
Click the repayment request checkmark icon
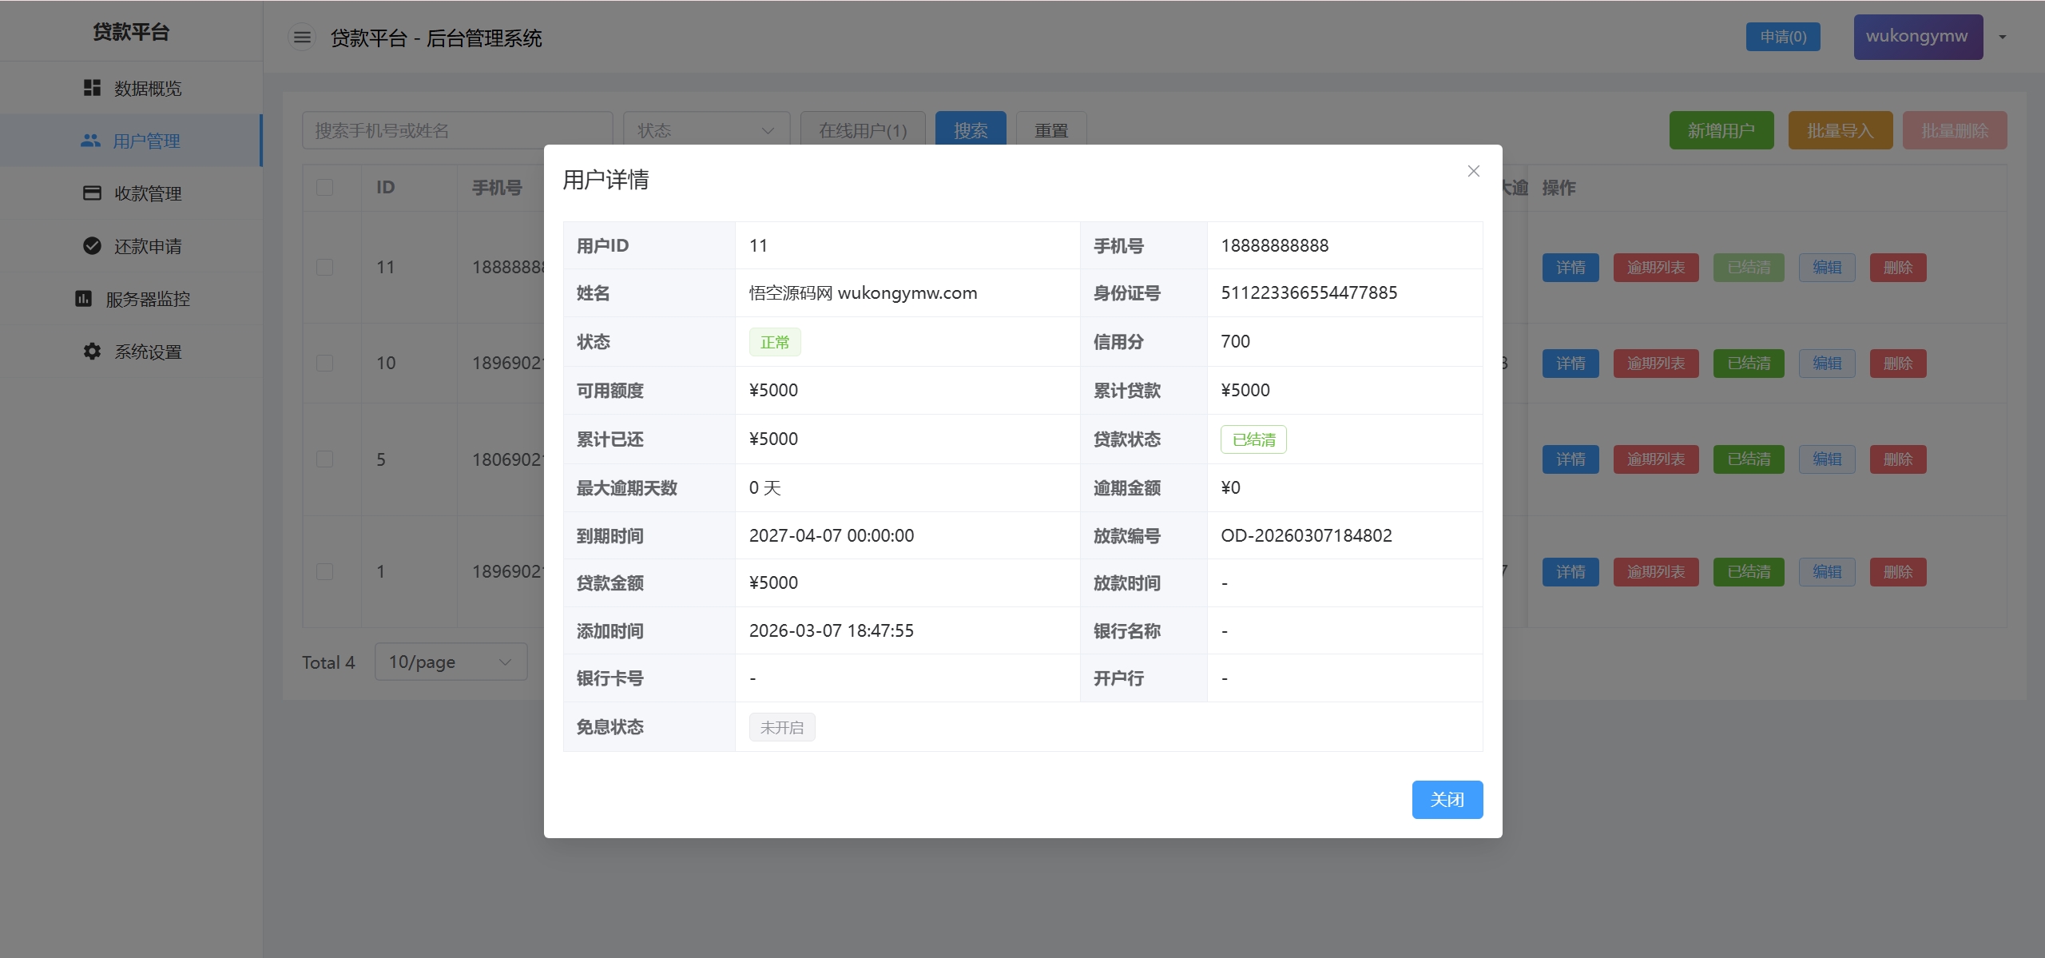pos(92,246)
